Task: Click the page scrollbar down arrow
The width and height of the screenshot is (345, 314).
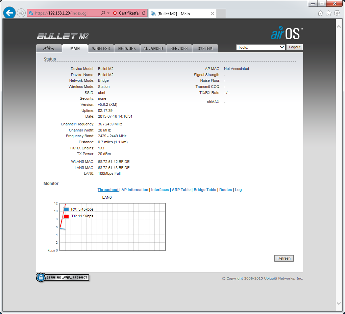Action: tap(339, 304)
